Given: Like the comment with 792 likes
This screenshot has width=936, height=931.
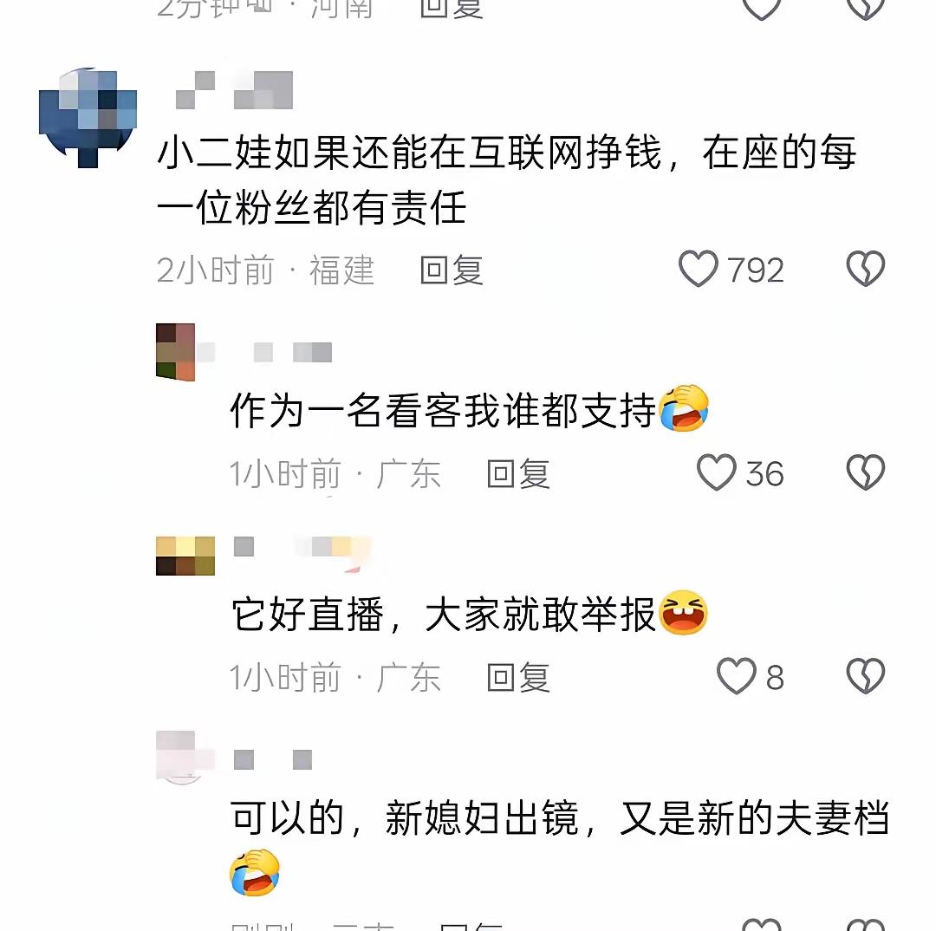Looking at the screenshot, I should tap(698, 269).
